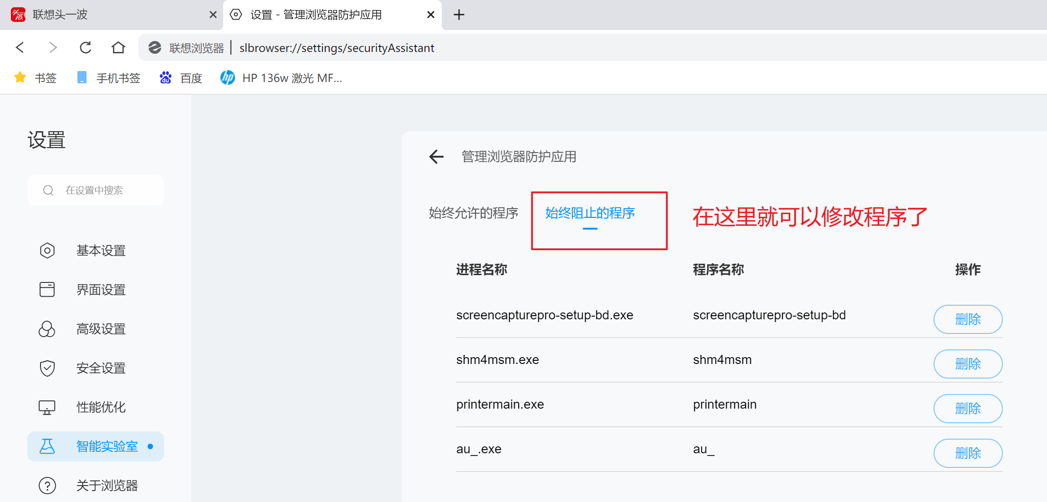Open 关于浏览器 help item
Screen dimensions: 1047x502
[107, 486]
